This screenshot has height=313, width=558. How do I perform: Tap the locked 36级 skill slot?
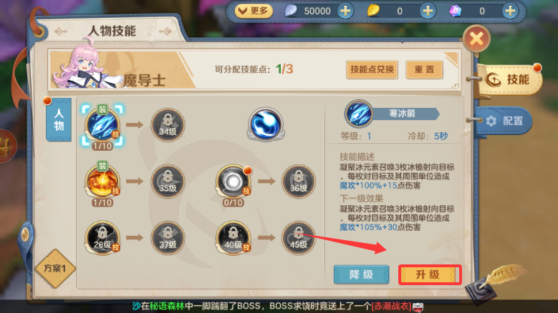tap(299, 182)
